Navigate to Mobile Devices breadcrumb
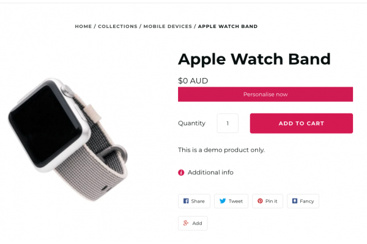 click(x=168, y=26)
